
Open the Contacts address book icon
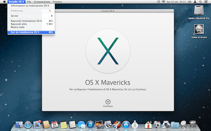[x=46, y=124]
